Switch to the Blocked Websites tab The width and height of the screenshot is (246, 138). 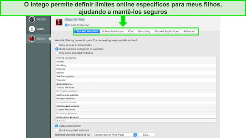(87, 31)
